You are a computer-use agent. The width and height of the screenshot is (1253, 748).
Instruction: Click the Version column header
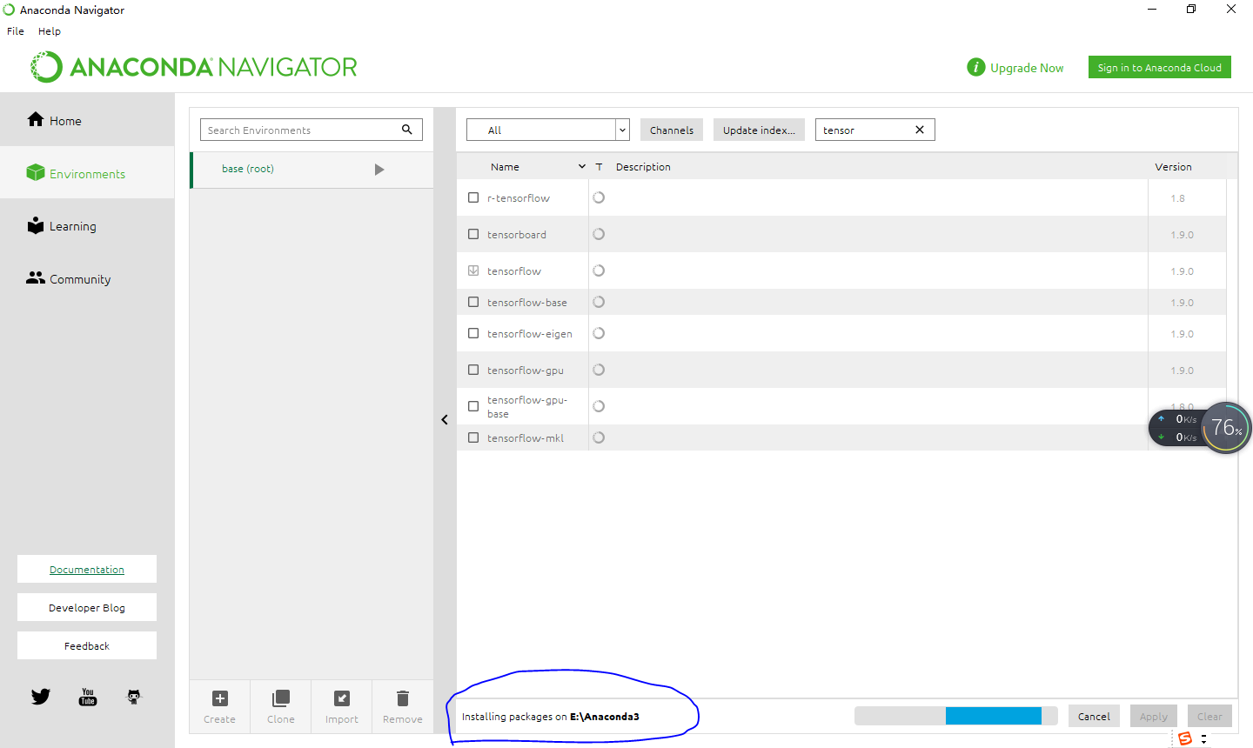coord(1173,166)
